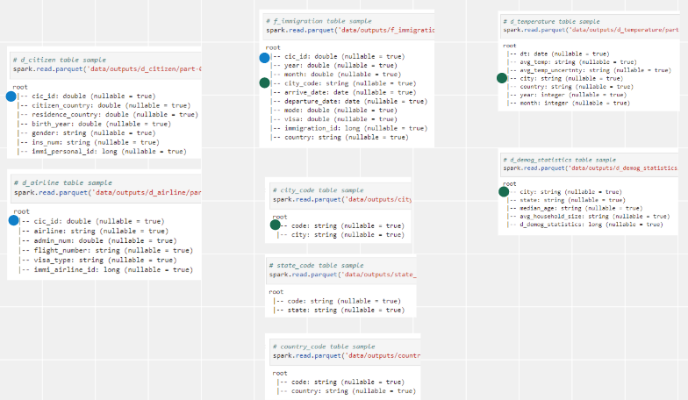This screenshot has width=688, height=400.
Task: Select the 'avg_temp_uncertnty: string' row
Action: (590, 70)
